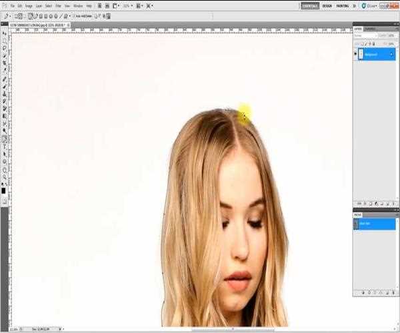
Task: Open the layer Opacity dropdown
Action: [392, 35]
